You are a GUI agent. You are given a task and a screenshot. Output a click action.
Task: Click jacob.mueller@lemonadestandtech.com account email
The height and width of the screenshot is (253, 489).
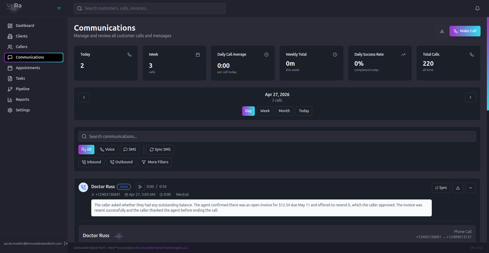33,244
